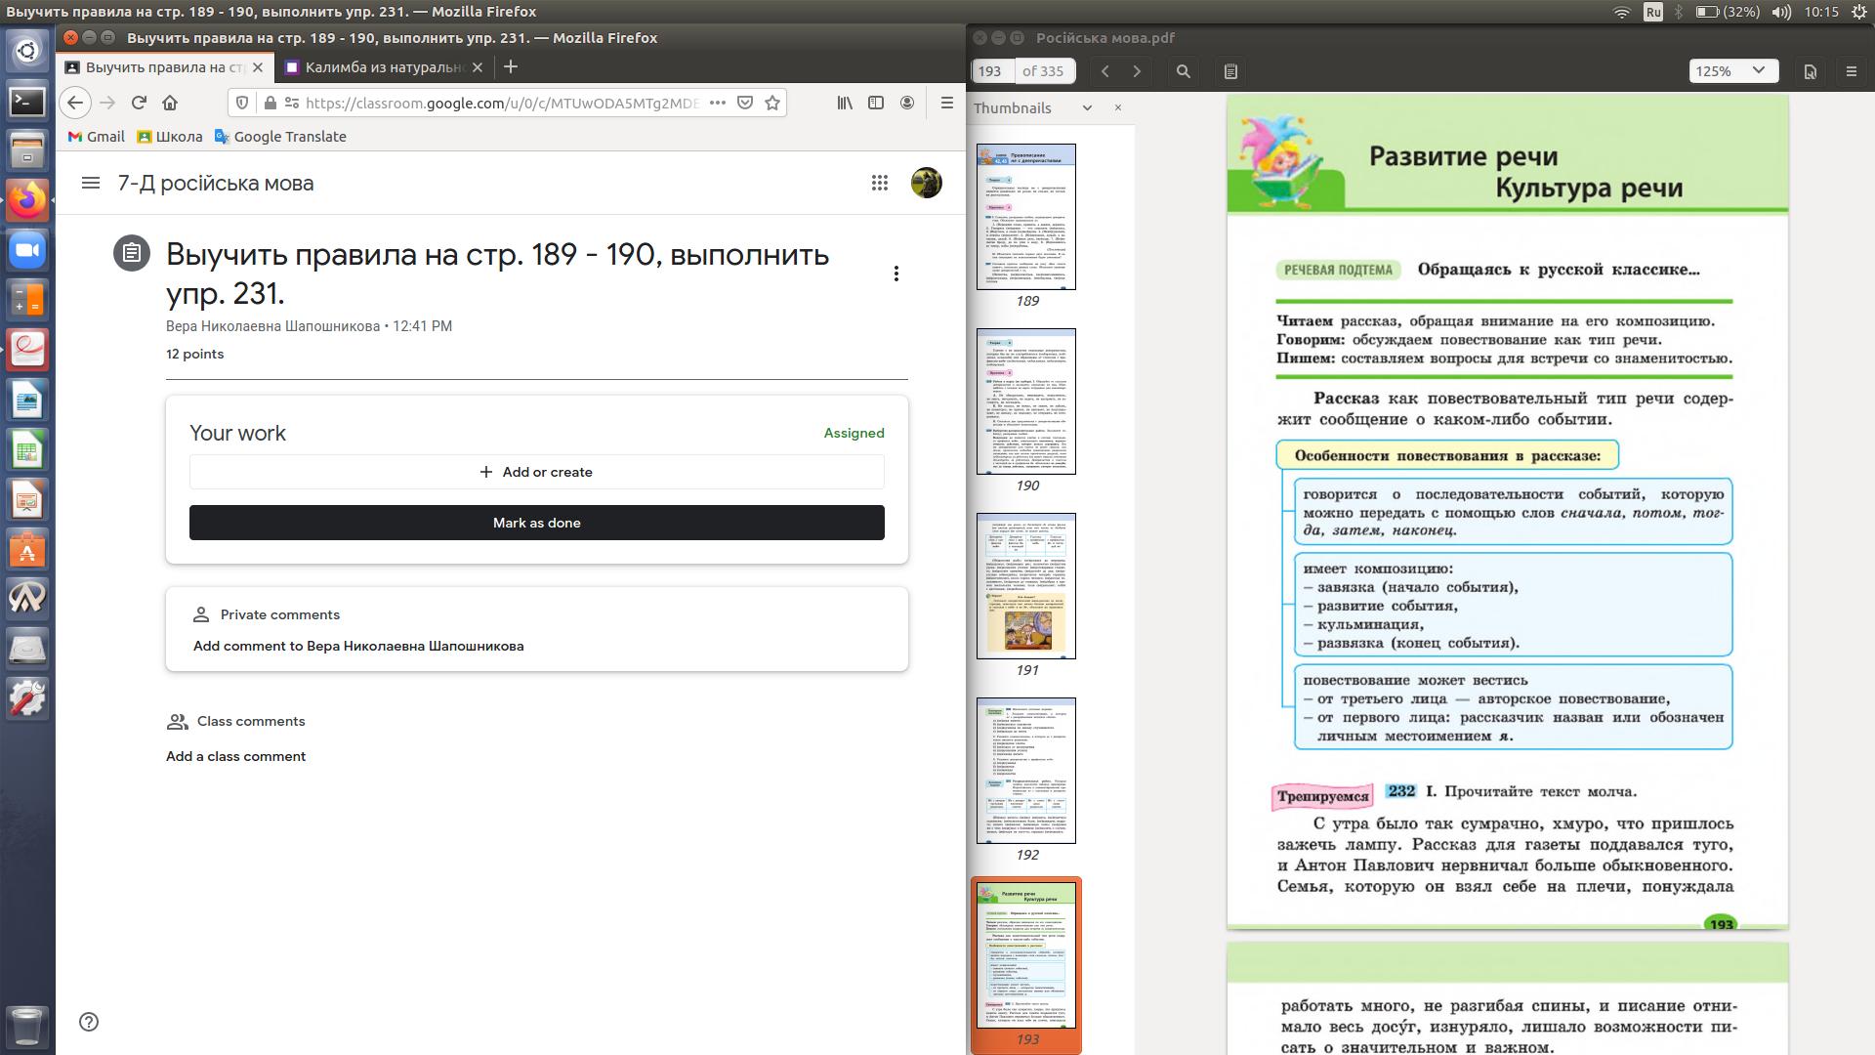Open search in the PDF viewer

[x=1183, y=71]
